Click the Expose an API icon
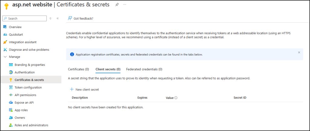The image size is (310, 131). click(x=11, y=102)
